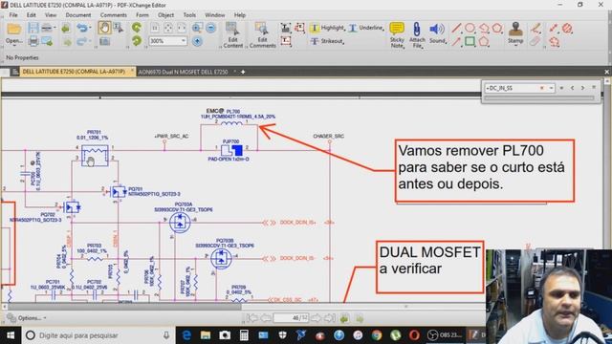Select the Distance measuring tool
Image resolution: width=612 pixels, height=344 pixels.
pos(554,28)
